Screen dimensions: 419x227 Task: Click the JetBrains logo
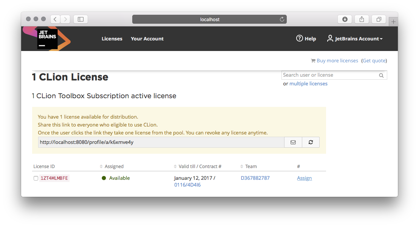[x=47, y=39]
